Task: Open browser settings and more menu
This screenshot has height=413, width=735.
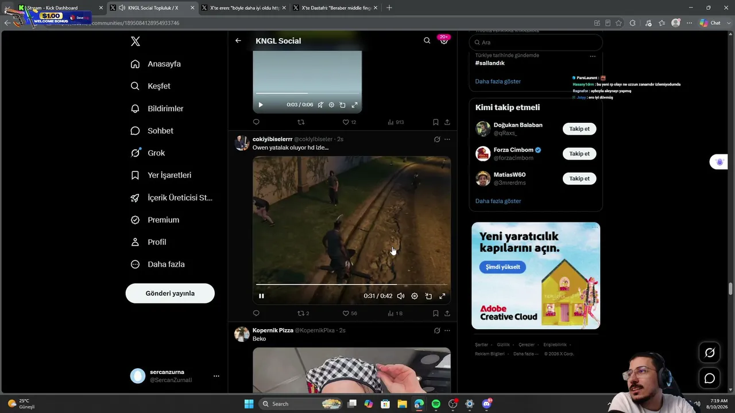Action: pos(689,23)
